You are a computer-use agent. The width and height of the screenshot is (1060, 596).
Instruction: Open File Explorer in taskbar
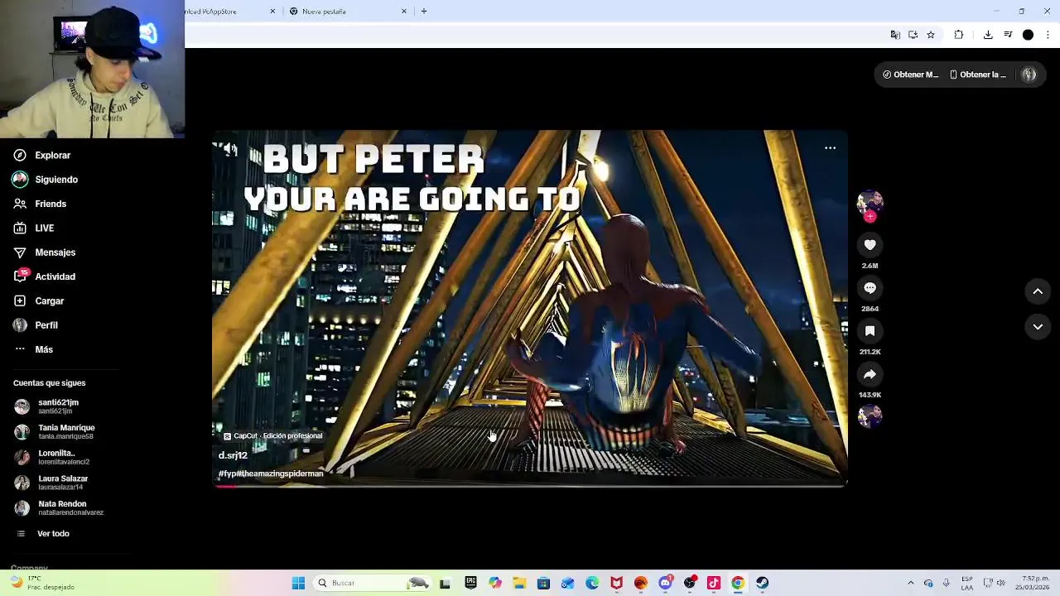click(519, 583)
